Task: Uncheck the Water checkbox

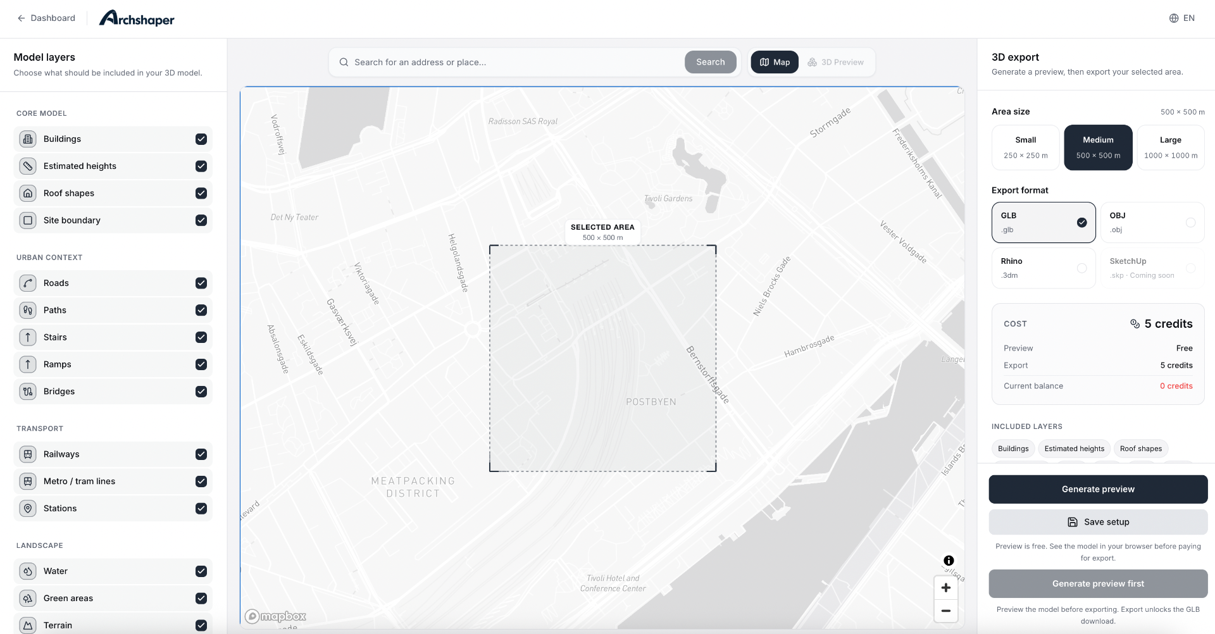Action: [201, 571]
